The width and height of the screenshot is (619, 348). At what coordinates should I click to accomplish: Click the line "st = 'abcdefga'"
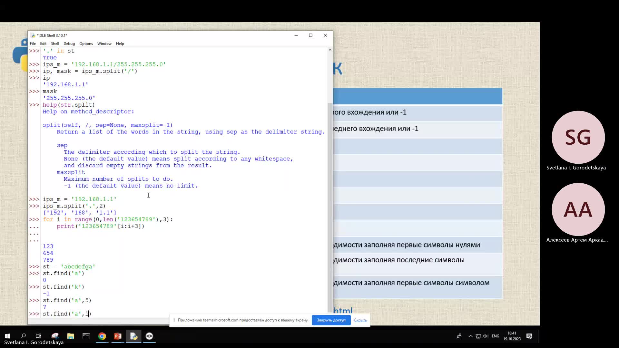tap(69, 267)
